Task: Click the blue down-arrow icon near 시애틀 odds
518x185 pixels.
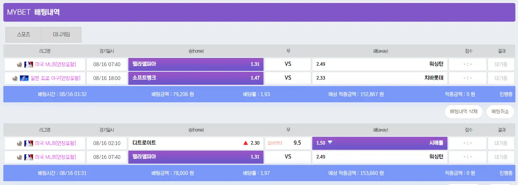Action: pyautogui.click(x=330, y=142)
